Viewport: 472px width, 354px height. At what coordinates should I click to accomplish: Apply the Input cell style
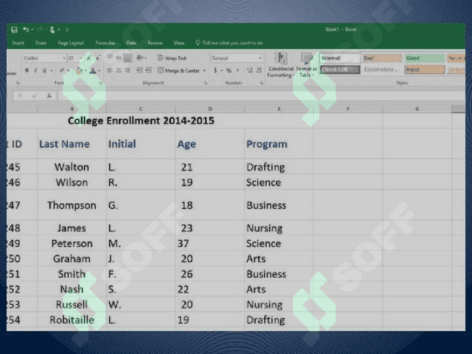[x=424, y=69]
